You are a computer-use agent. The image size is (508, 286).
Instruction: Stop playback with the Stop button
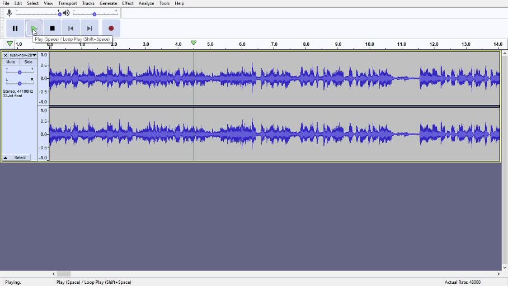pyautogui.click(x=52, y=28)
